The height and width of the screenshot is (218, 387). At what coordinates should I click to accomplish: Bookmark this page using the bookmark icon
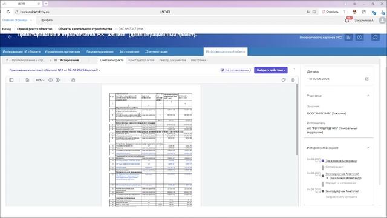tap(314, 12)
